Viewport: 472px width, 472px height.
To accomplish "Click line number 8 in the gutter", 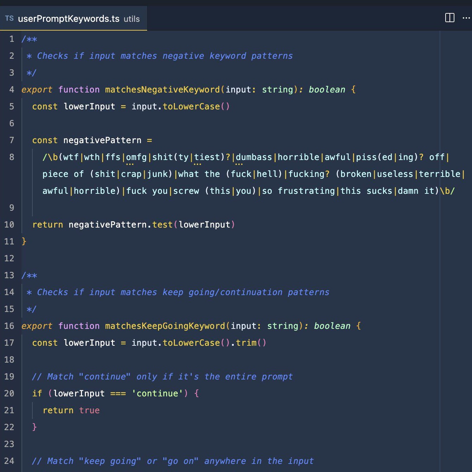I will [x=12, y=157].
